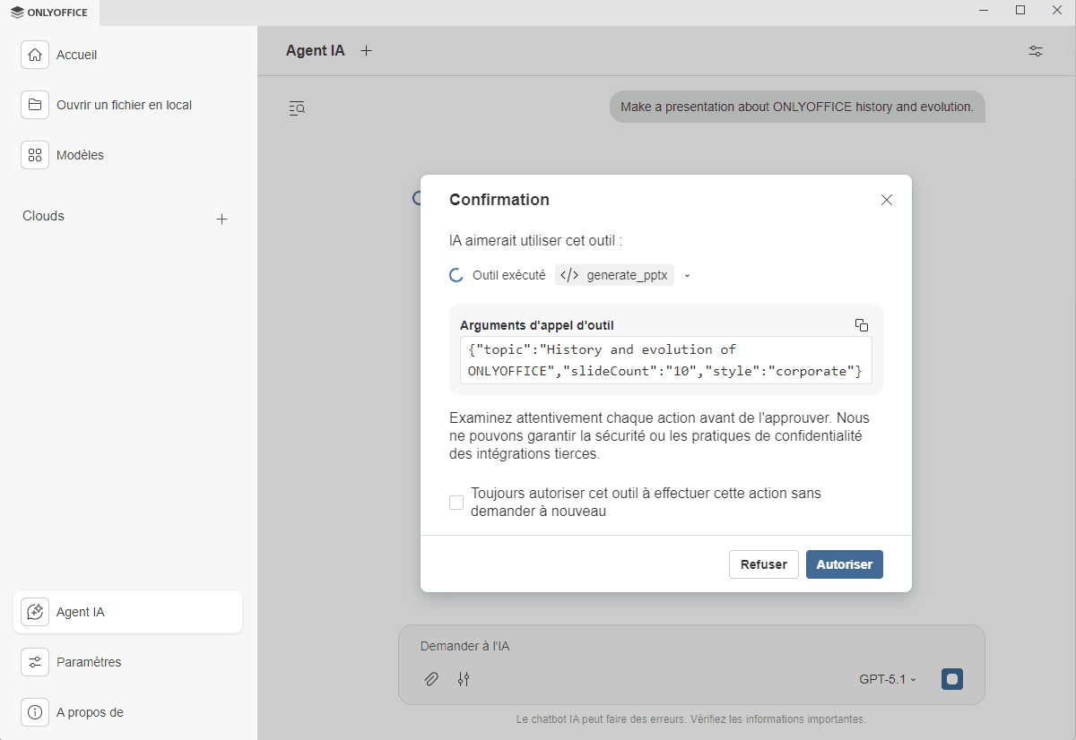
Task: Enable always authorize this tool checkbox
Action: [x=456, y=503]
